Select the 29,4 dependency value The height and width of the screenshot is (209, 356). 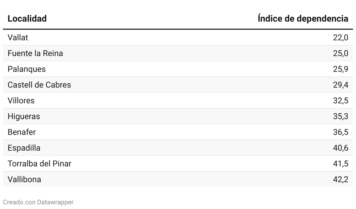point(341,85)
